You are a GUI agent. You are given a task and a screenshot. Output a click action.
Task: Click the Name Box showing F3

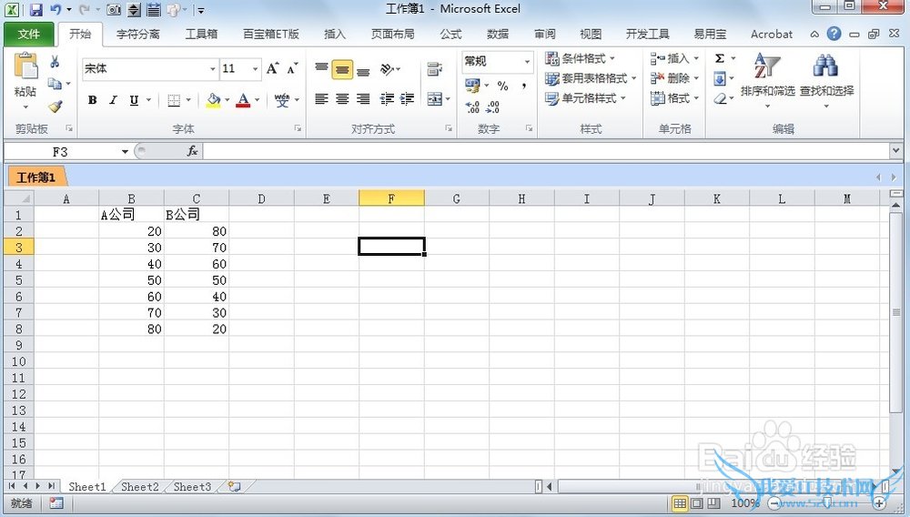[x=61, y=152]
